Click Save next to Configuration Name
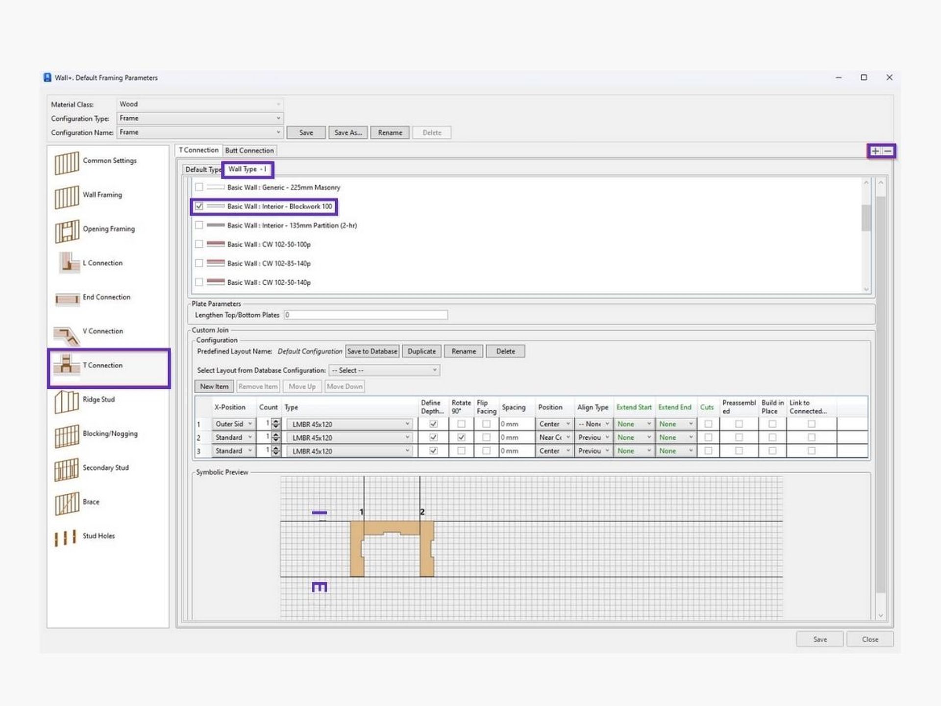The height and width of the screenshot is (706, 941). (x=306, y=132)
